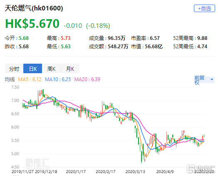Click the 6.00 y-axis price label

pyautogui.click(x=15, y=127)
